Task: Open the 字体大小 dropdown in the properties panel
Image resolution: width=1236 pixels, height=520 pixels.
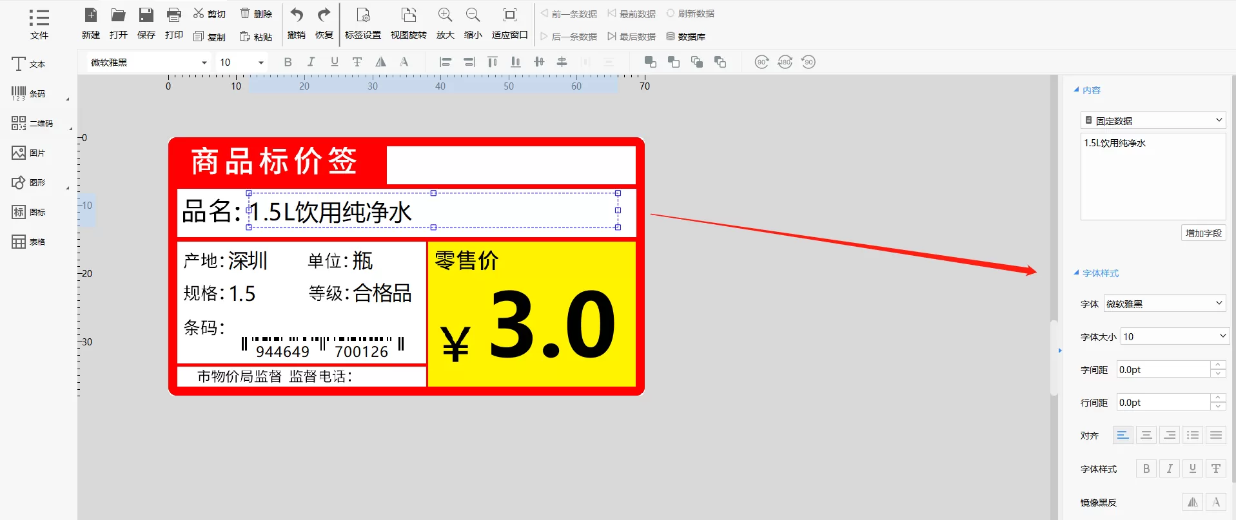Action: pyautogui.click(x=1175, y=336)
